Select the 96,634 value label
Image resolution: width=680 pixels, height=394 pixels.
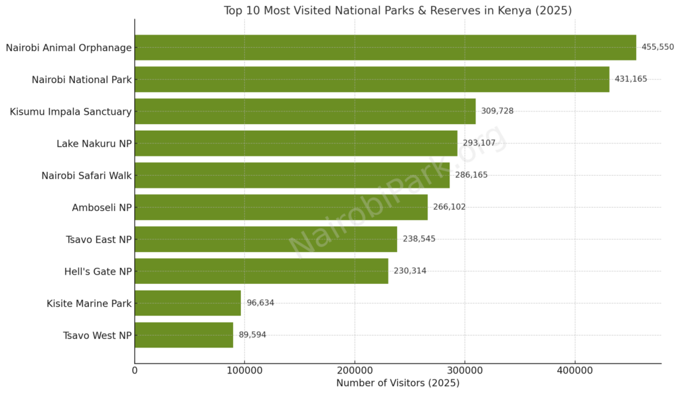(260, 302)
